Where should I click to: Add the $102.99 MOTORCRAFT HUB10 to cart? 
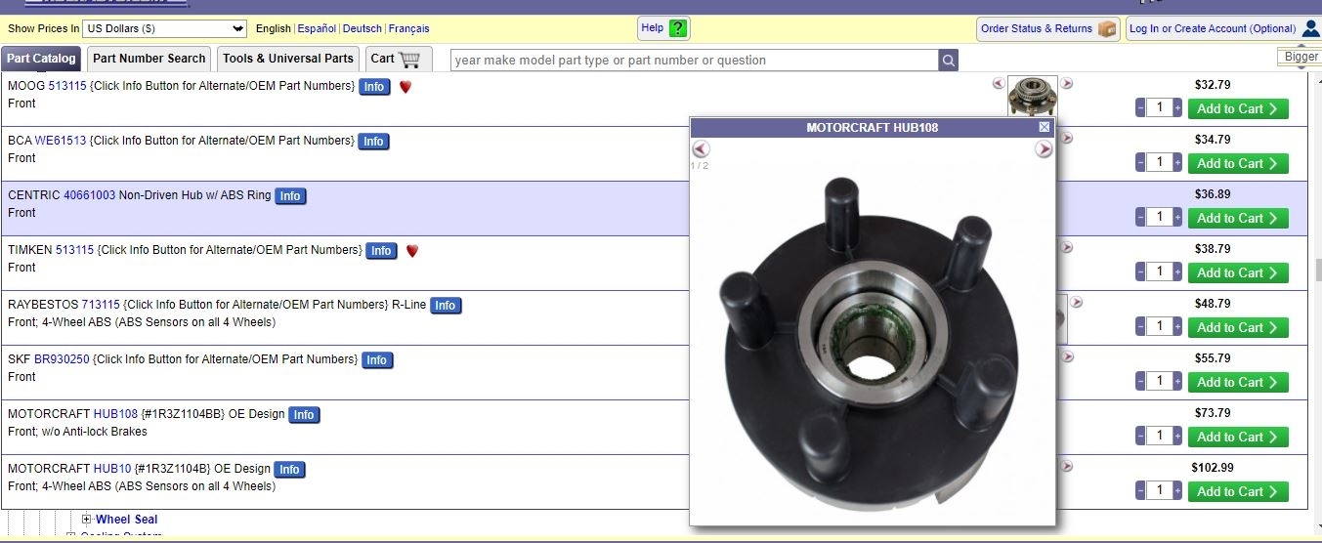click(1238, 491)
